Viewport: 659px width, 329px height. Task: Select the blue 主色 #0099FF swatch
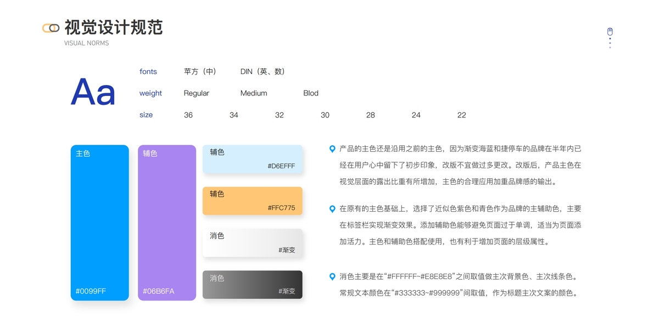coord(99,223)
